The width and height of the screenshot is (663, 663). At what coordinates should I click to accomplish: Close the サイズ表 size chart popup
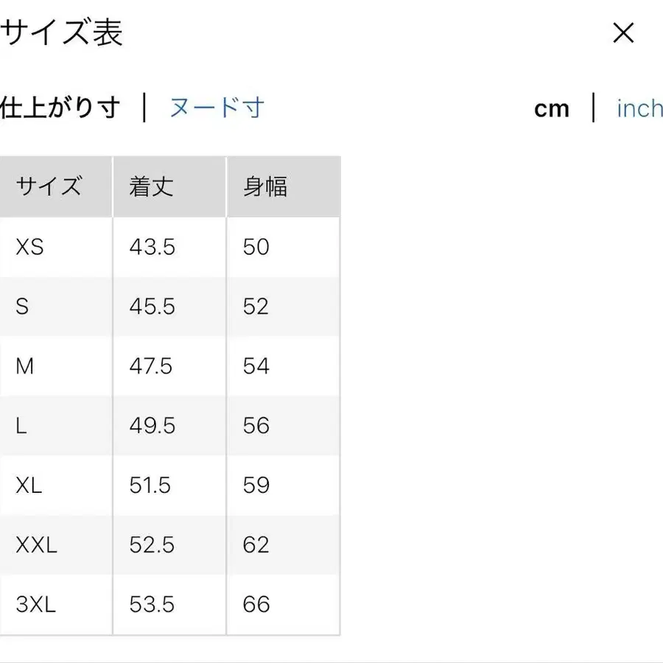[x=623, y=32]
